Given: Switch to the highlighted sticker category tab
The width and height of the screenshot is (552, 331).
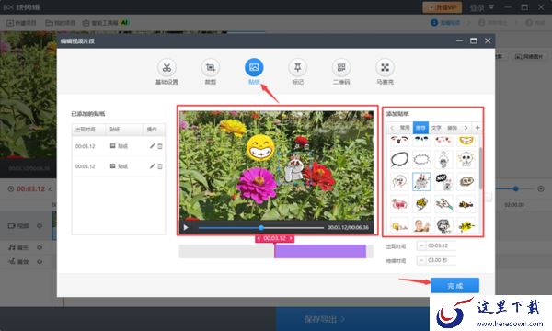Looking at the screenshot, I should click(x=420, y=128).
